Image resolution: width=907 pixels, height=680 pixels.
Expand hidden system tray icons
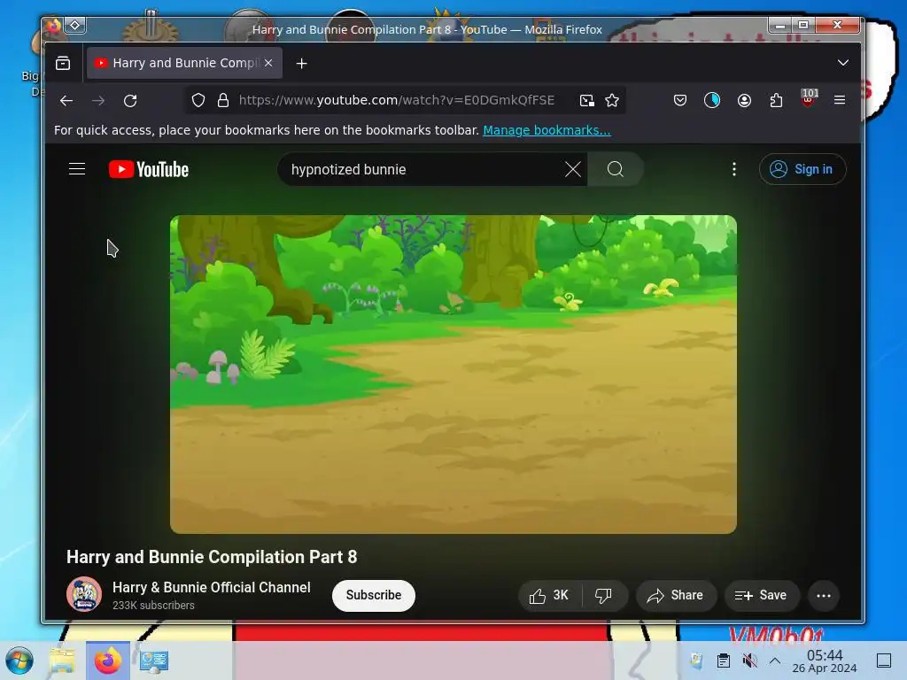tap(775, 661)
